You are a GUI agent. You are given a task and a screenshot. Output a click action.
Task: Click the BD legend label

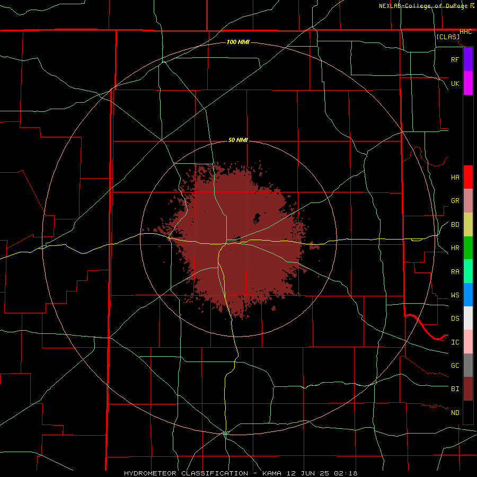[455, 225]
